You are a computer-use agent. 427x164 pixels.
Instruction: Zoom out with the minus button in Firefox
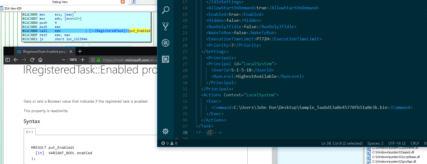[64, 60]
